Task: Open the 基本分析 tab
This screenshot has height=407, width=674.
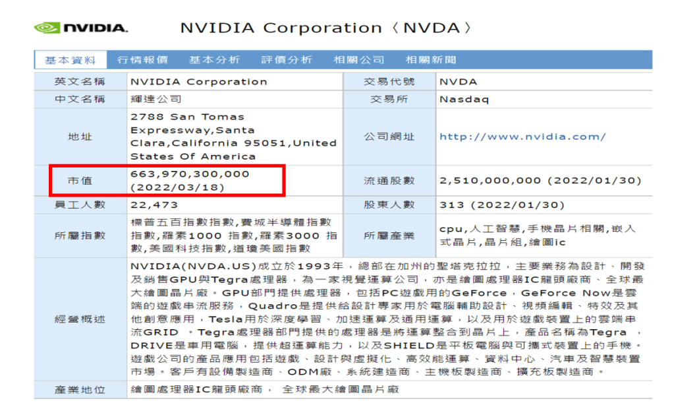Action: pyautogui.click(x=214, y=60)
